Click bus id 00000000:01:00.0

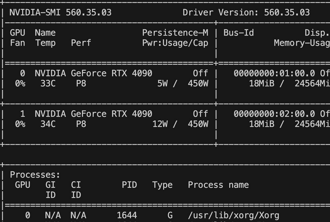(274, 73)
